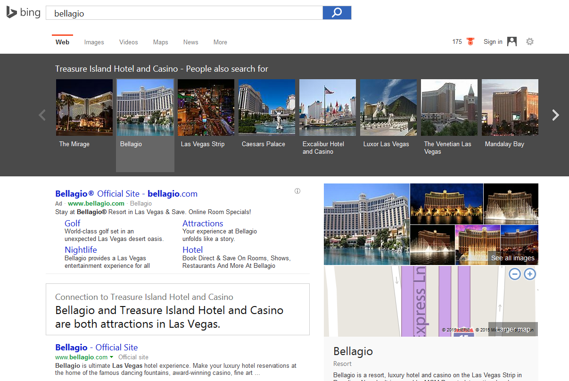Zoom out the map with minus
Image resolution: width=569 pixels, height=381 pixels.
tap(515, 274)
